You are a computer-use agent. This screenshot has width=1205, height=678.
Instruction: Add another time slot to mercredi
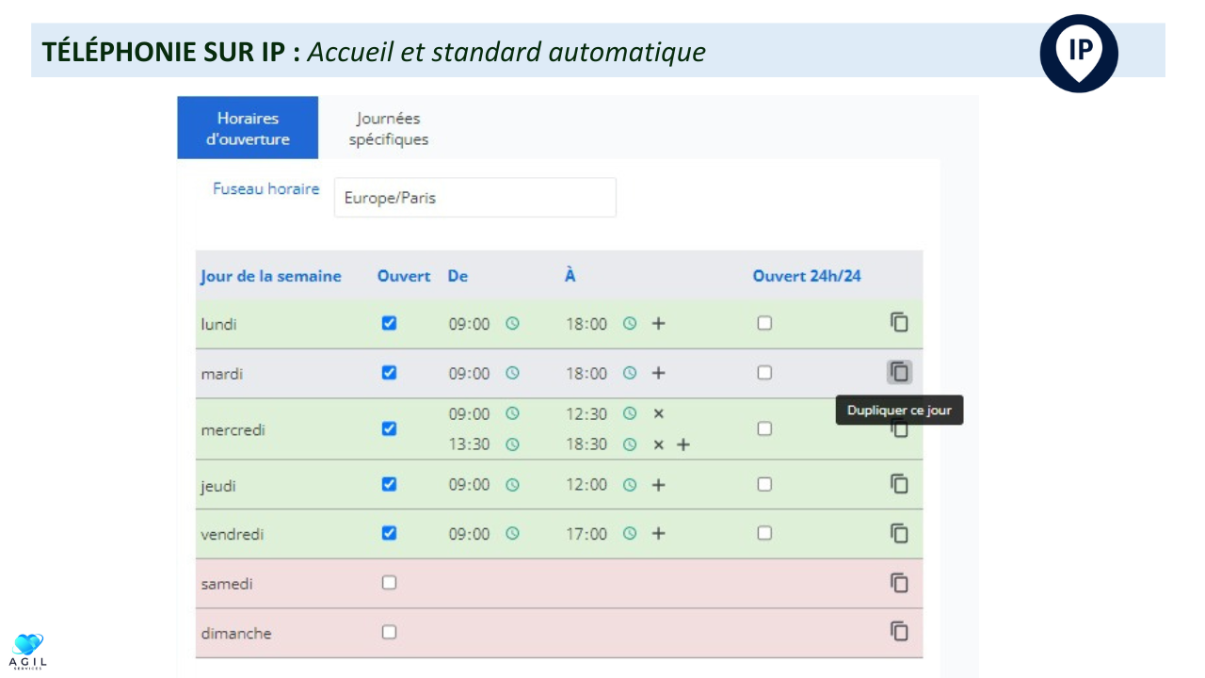tap(683, 444)
